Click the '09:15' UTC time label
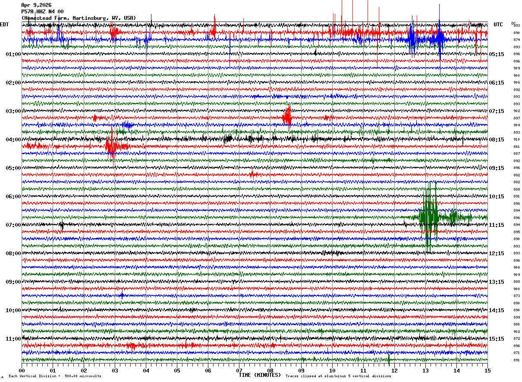 pos(497,168)
